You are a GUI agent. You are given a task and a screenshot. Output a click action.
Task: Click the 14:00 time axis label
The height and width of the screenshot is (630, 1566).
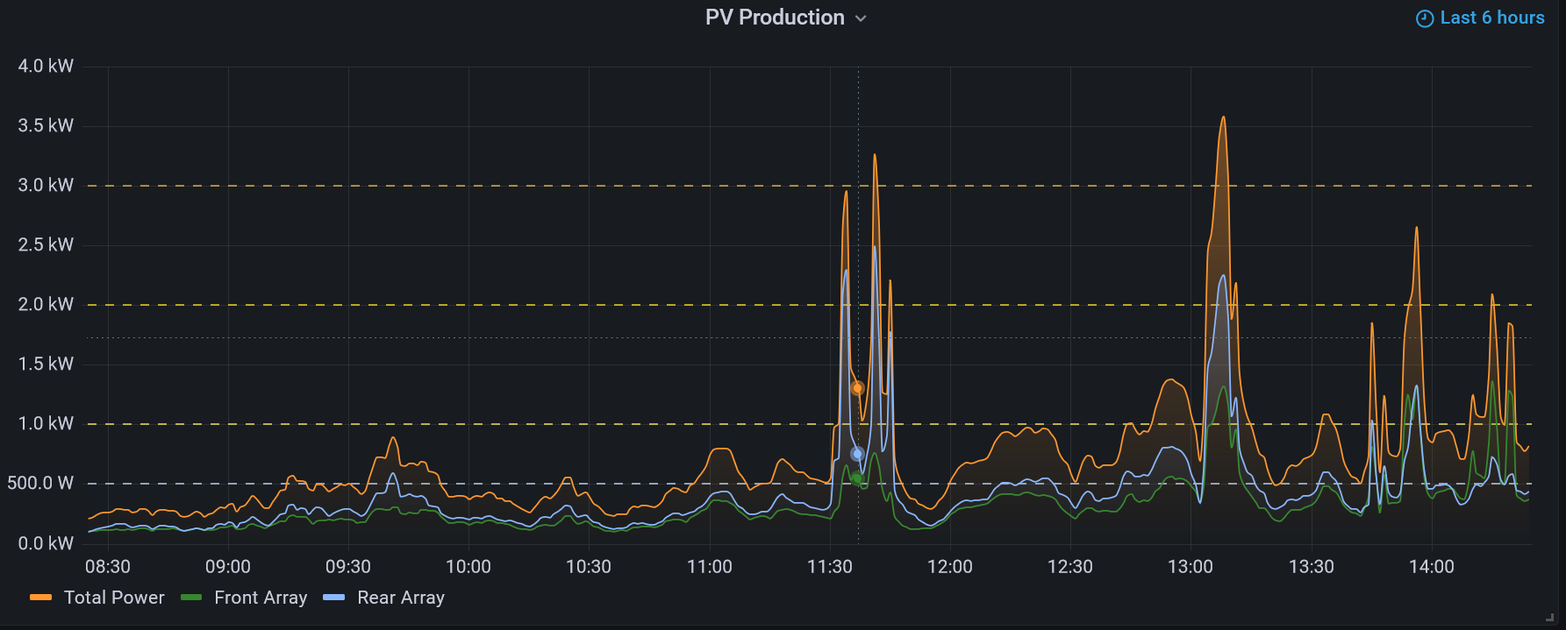[x=1431, y=567]
